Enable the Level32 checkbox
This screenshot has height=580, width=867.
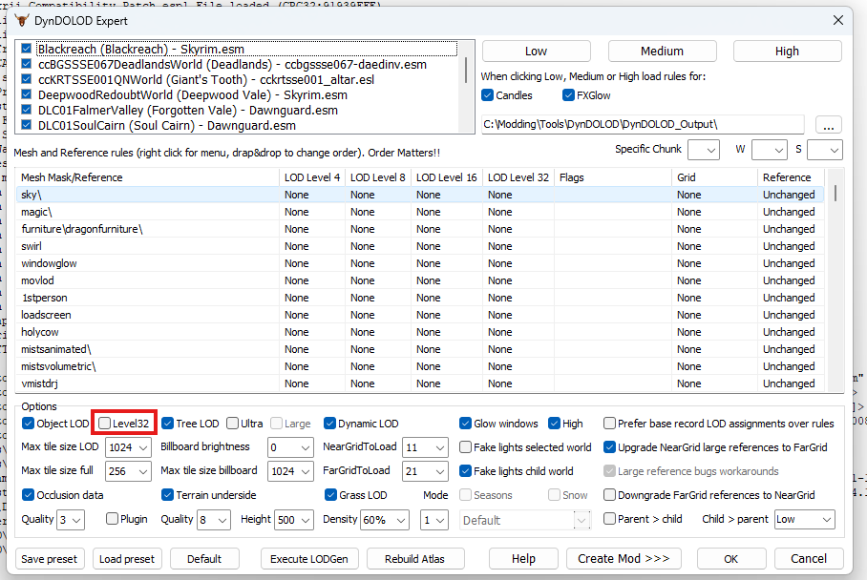coord(105,424)
